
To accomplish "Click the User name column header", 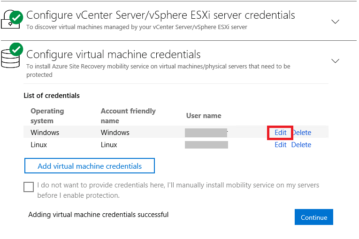I will tap(204, 116).
